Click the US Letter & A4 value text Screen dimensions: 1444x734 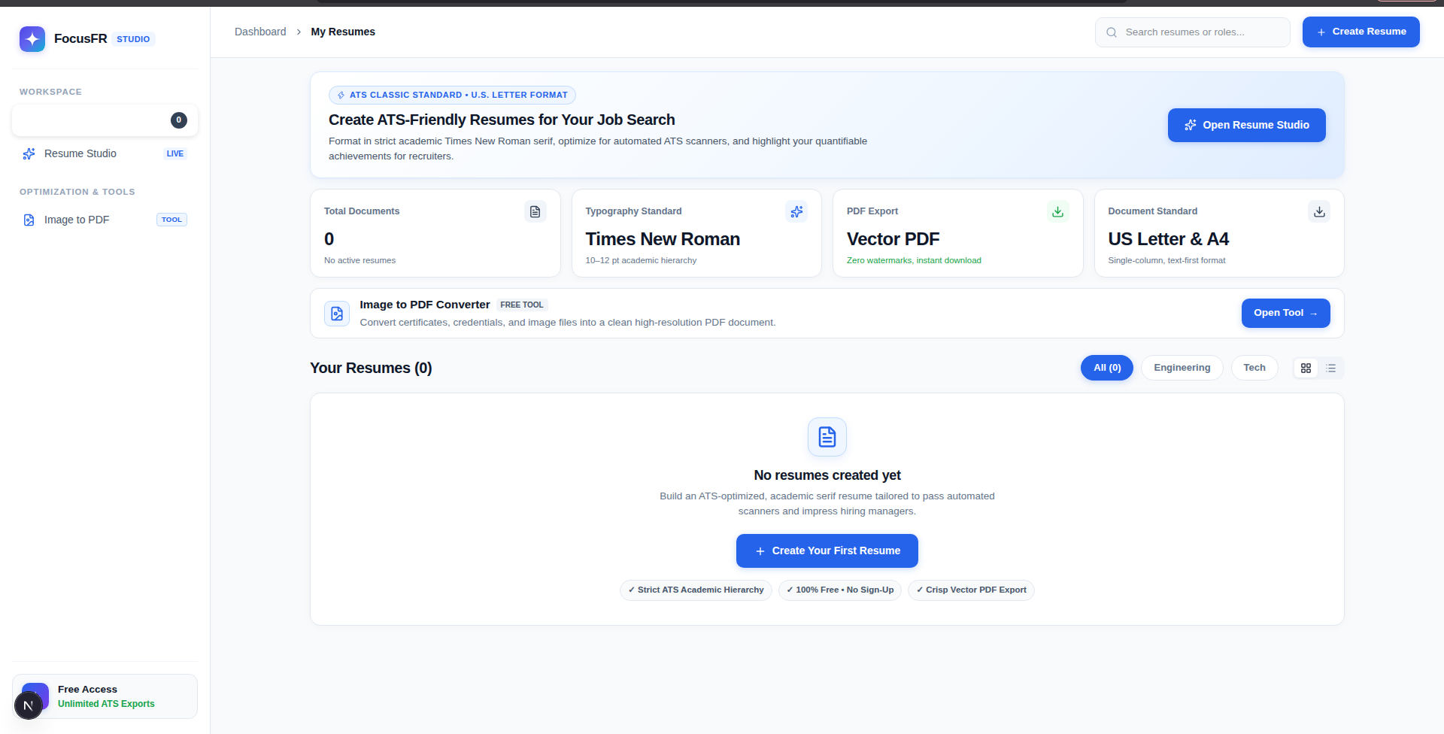1168,239
